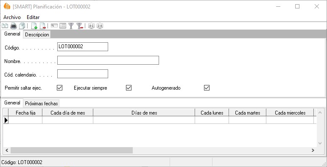The height and width of the screenshot is (167, 327).
Task: Click the form view icon
Action: [x=63, y=26]
